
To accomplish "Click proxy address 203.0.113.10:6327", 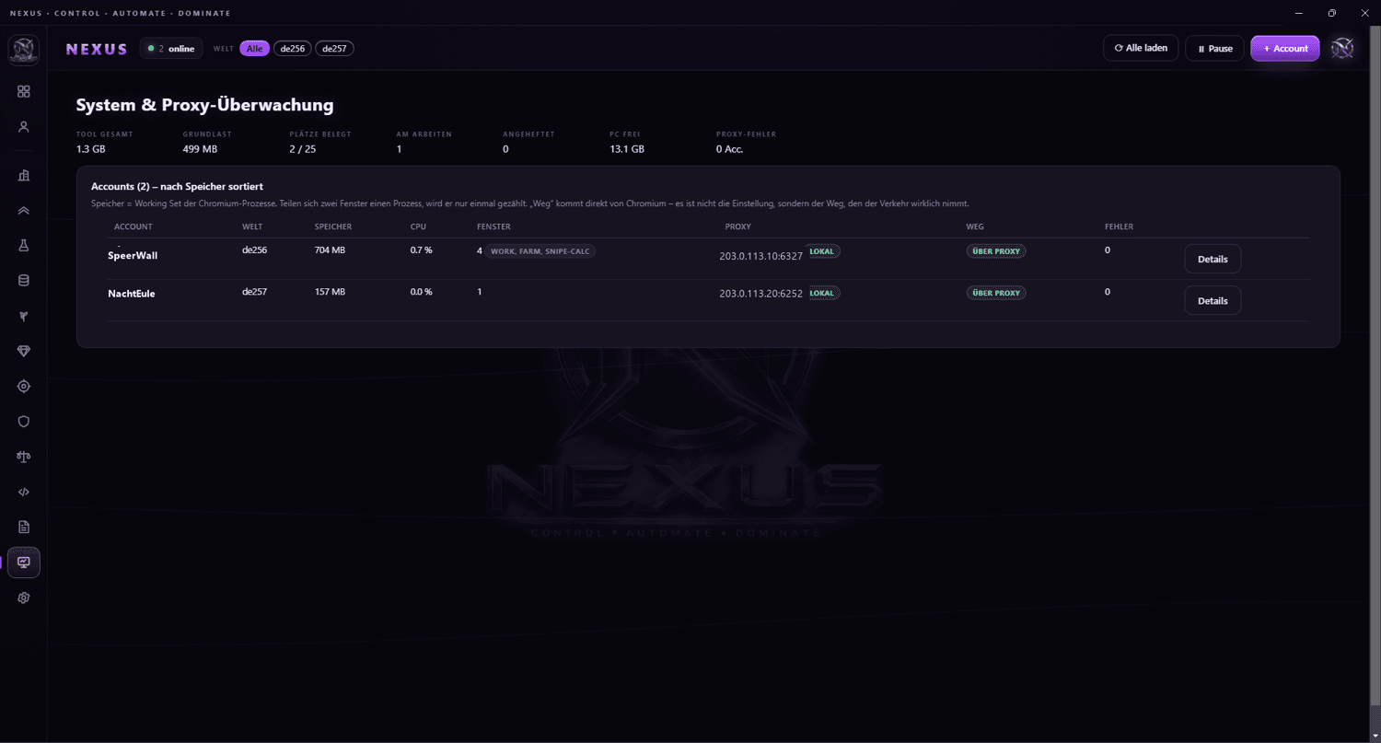I will click(x=761, y=256).
